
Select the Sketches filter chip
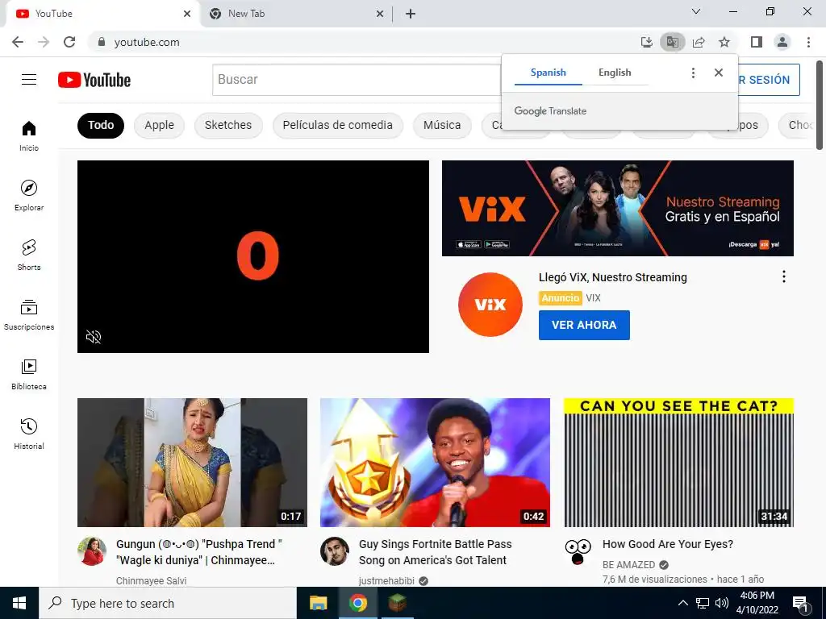pyautogui.click(x=228, y=125)
